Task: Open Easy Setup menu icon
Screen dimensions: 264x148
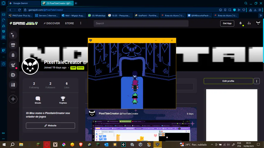Action: pos(260,10)
